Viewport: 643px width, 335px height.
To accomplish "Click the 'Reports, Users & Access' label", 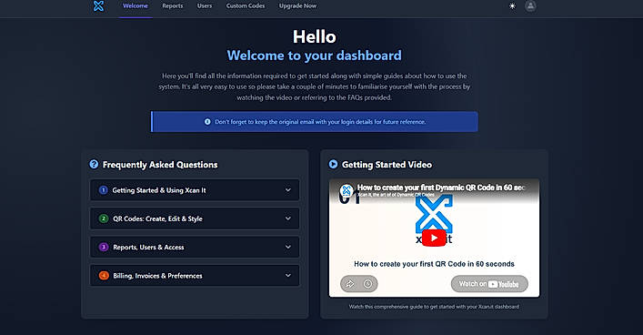I will [148, 247].
